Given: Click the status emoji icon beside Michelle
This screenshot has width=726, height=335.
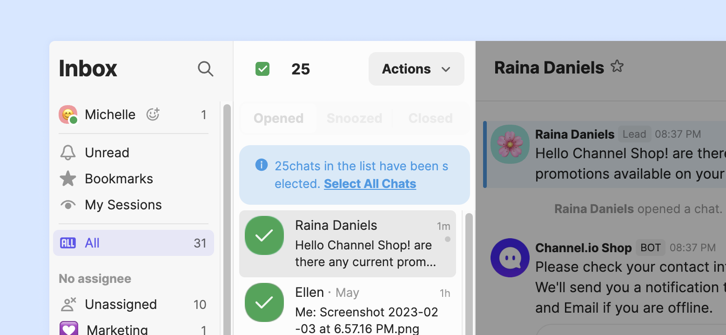Looking at the screenshot, I should pyautogui.click(x=153, y=114).
